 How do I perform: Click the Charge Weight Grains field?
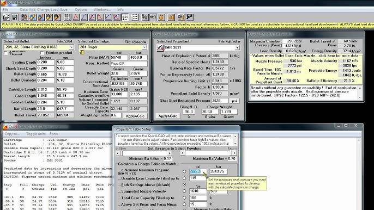tap(210, 112)
